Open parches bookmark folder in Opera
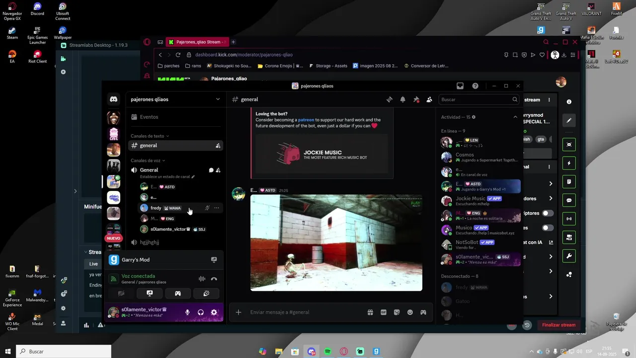 (169, 66)
